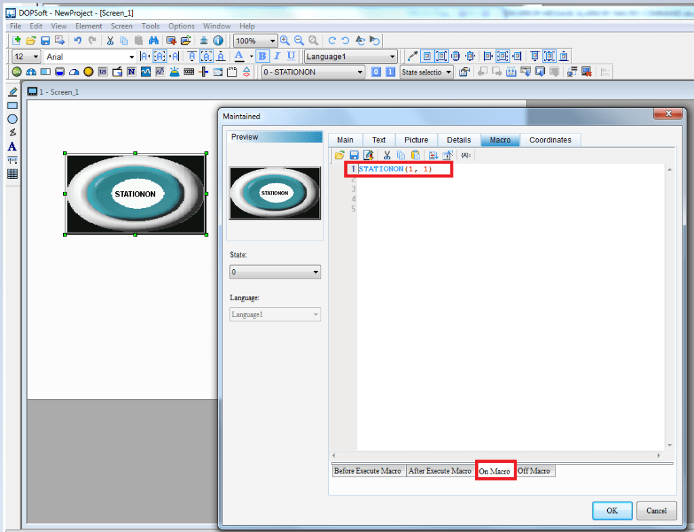Click the OK button in Maintained dialog
This screenshot has width=694, height=532.
612,510
